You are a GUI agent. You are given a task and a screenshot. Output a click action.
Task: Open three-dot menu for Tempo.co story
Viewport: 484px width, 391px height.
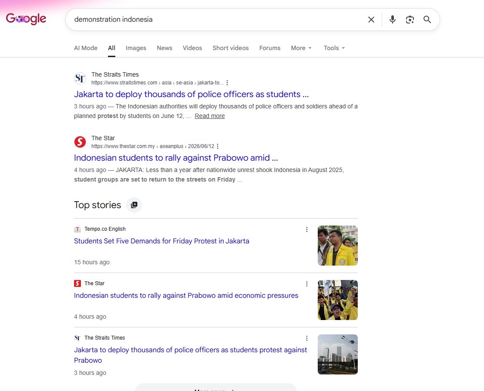306,229
